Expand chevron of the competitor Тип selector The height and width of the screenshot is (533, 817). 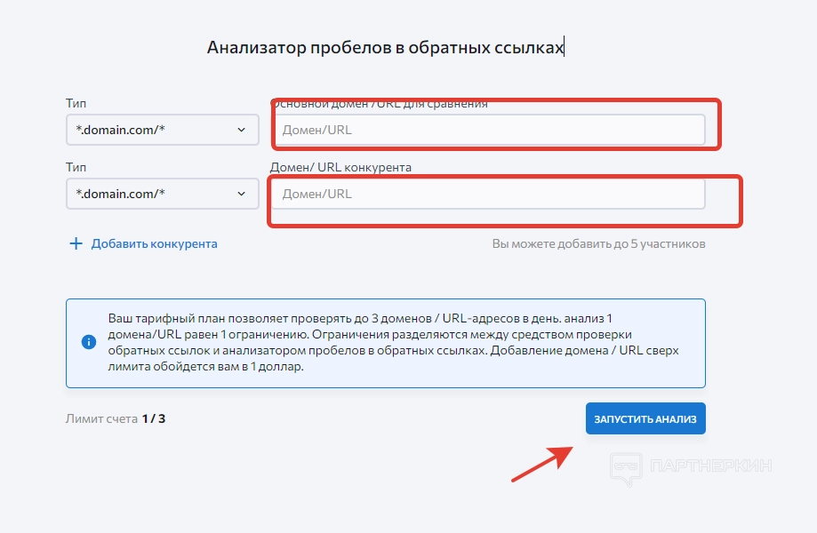[x=242, y=194]
